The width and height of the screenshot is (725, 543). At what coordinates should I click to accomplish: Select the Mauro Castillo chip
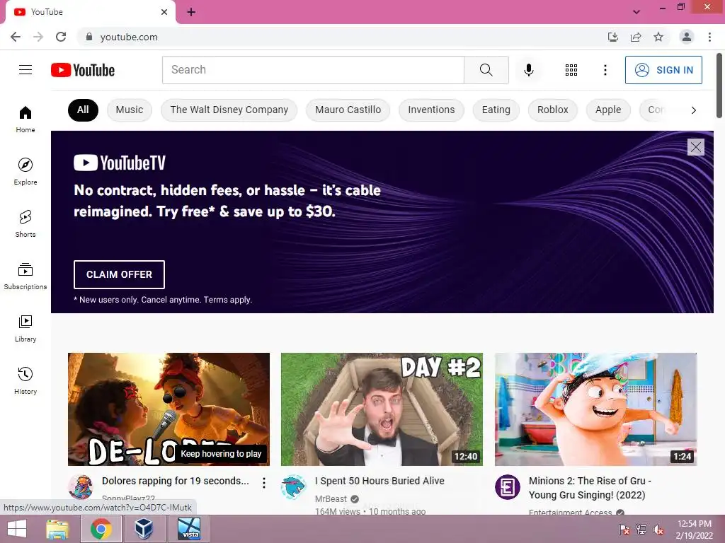pyautogui.click(x=348, y=110)
